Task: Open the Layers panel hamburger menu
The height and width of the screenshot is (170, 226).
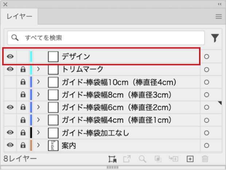Action: [218, 16]
